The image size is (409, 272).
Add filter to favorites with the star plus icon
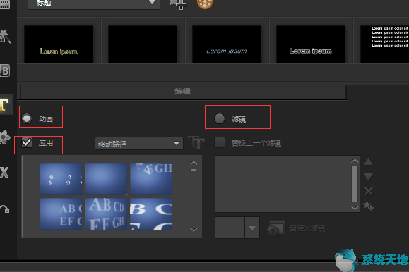[368, 206]
